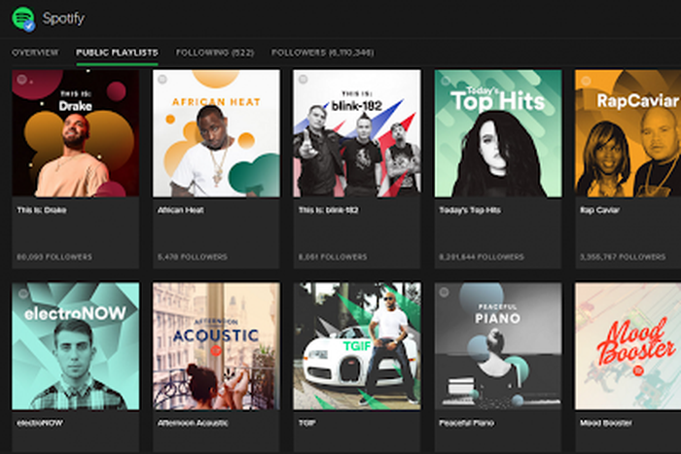
Task: Click Spotify mark on African Heat cover
Action: [162, 80]
